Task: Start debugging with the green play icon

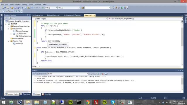Action: click(x=43, y=8)
